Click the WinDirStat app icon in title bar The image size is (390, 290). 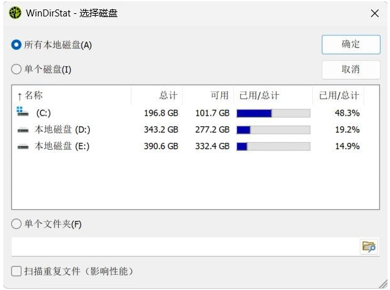point(15,13)
